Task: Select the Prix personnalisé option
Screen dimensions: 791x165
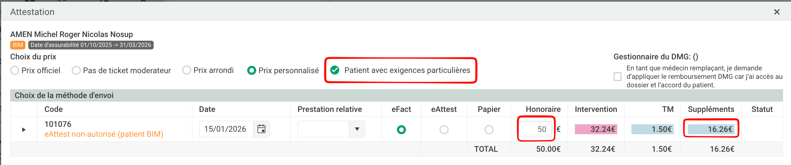Action: pyautogui.click(x=251, y=71)
